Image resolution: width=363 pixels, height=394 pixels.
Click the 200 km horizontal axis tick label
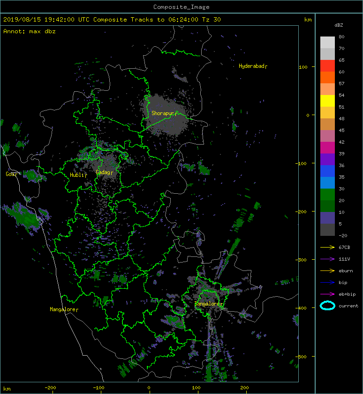coord(244,388)
